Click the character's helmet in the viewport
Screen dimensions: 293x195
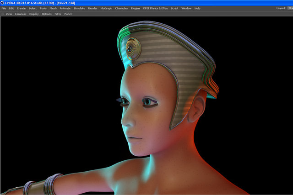click(168, 62)
